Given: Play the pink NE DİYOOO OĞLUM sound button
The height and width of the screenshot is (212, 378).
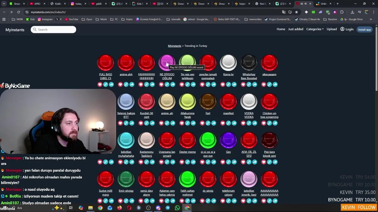Looking at the screenshot, I should [167, 63].
